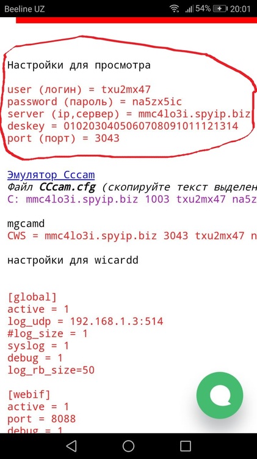Click the port 3043 line
This screenshot has width=257, height=459.
63,138
